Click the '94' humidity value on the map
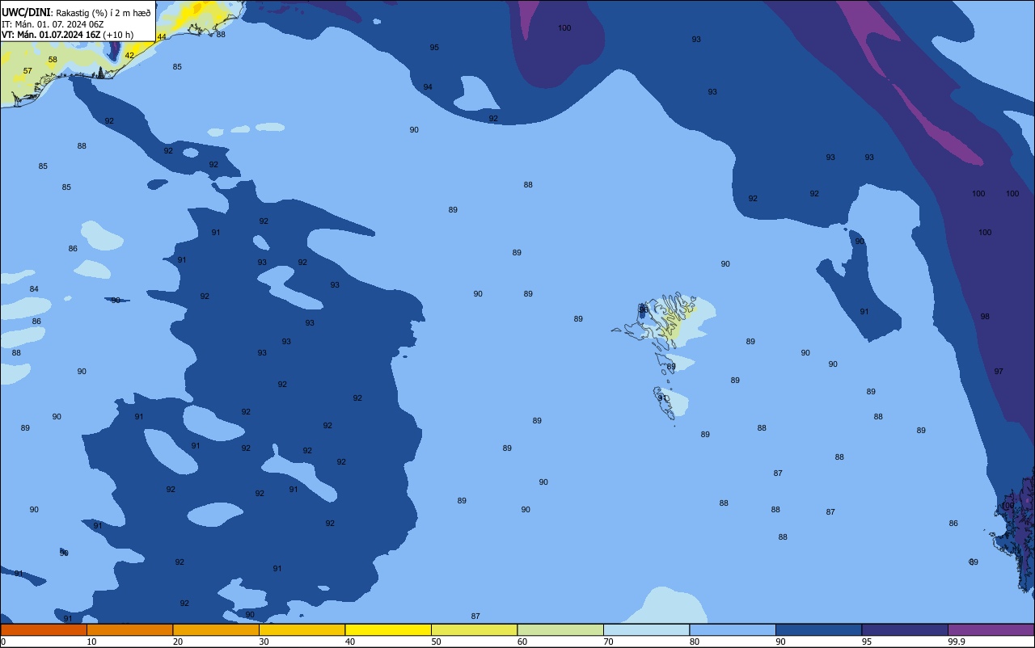The image size is (1035, 648). pyautogui.click(x=428, y=87)
